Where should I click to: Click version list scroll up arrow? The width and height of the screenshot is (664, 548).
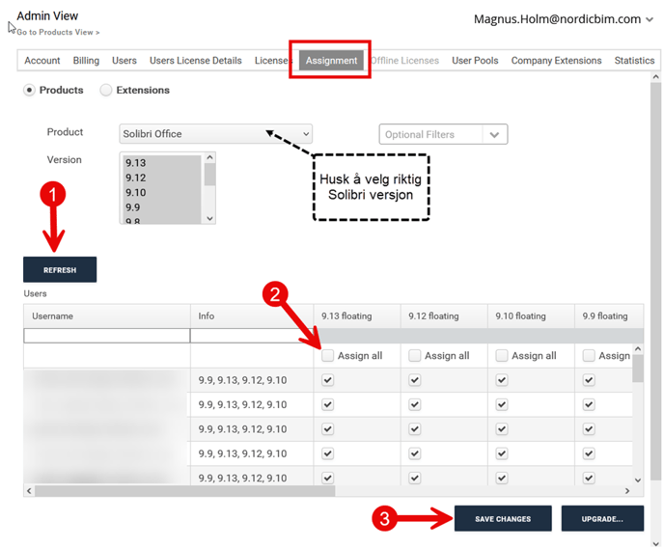(209, 157)
